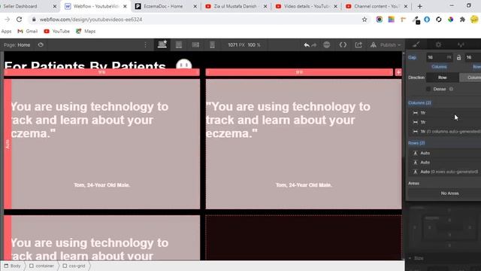
Task: Edit the column Gap value field
Action: point(439,57)
